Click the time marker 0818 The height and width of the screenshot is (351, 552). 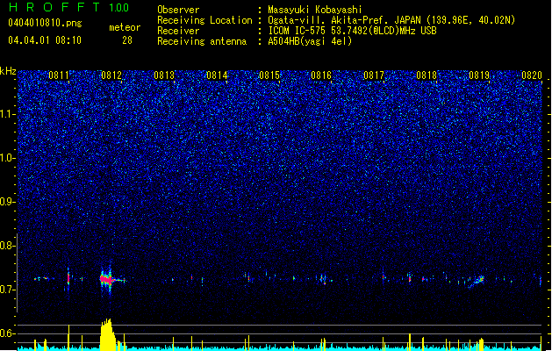(427, 75)
